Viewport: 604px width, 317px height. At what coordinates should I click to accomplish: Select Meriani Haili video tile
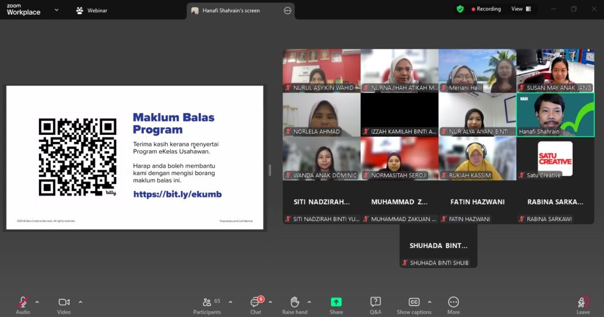coord(477,71)
